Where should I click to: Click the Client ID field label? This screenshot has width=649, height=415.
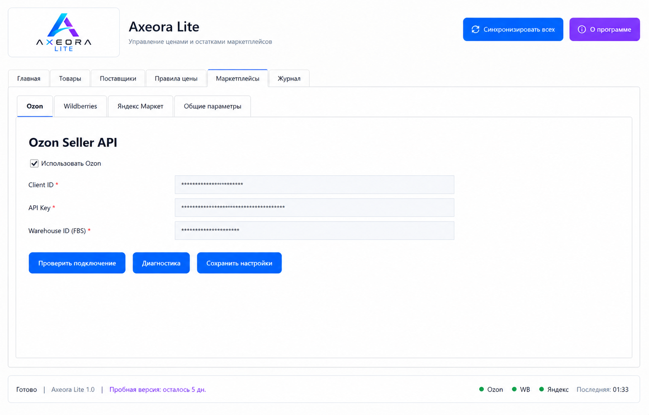pos(41,185)
